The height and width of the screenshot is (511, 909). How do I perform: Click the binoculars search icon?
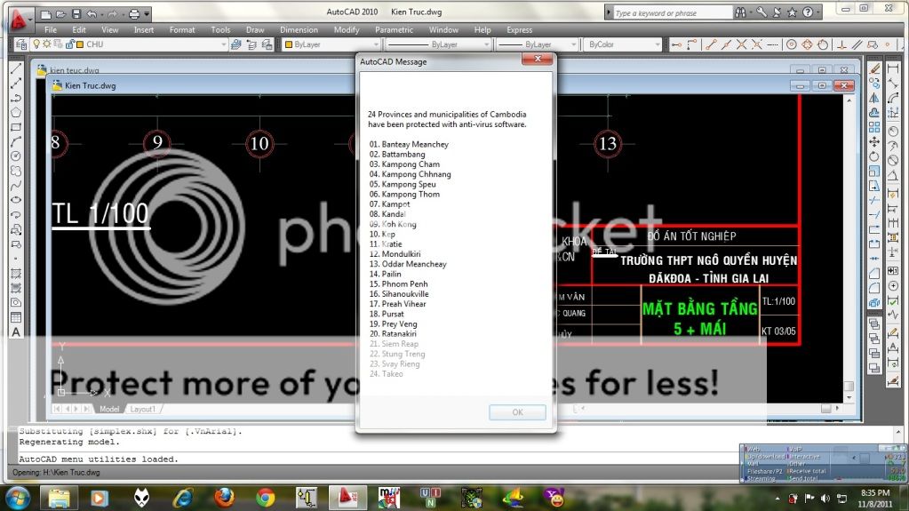click(740, 12)
